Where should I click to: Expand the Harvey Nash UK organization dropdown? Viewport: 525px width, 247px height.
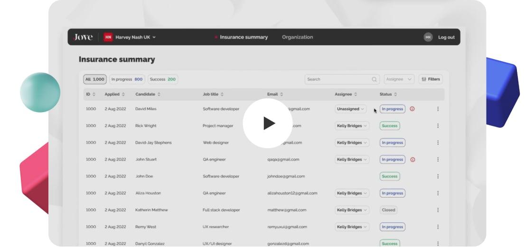pyautogui.click(x=136, y=37)
